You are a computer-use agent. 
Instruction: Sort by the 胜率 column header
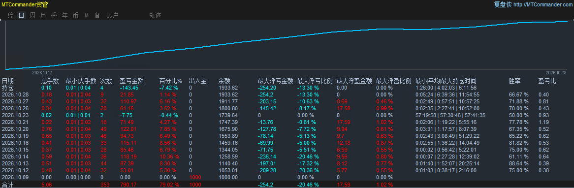point(515,81)
